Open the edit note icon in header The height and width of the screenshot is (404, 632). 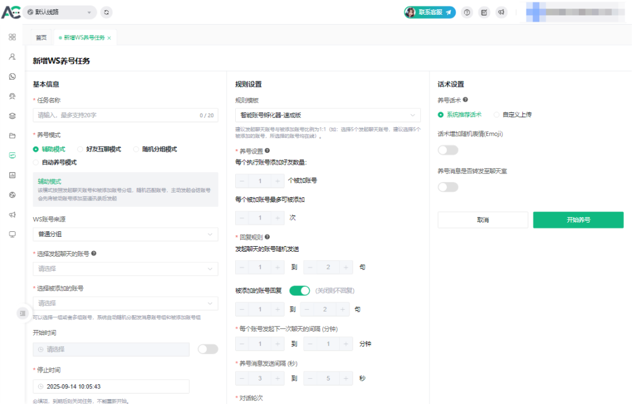point(484,12)
